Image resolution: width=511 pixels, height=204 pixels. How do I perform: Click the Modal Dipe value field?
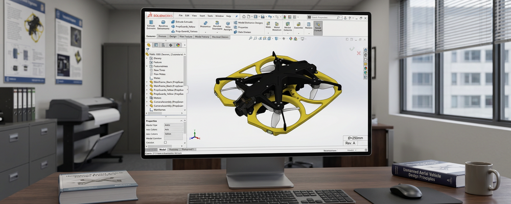173,125
